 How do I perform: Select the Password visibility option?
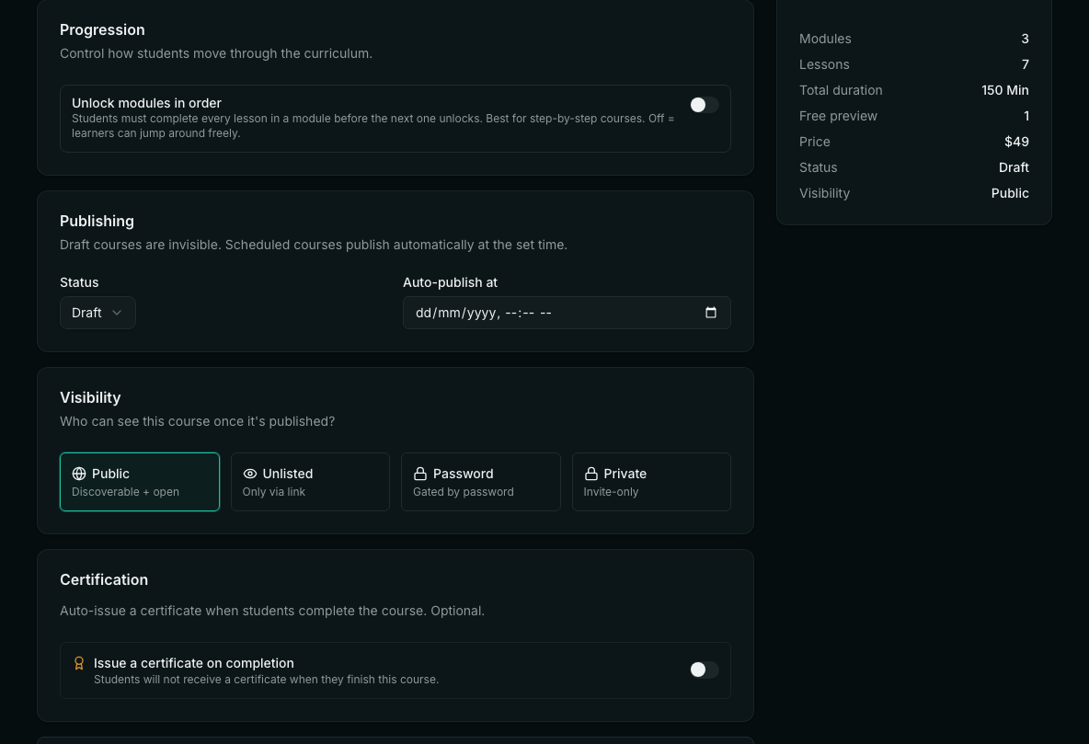pos(481,482)
